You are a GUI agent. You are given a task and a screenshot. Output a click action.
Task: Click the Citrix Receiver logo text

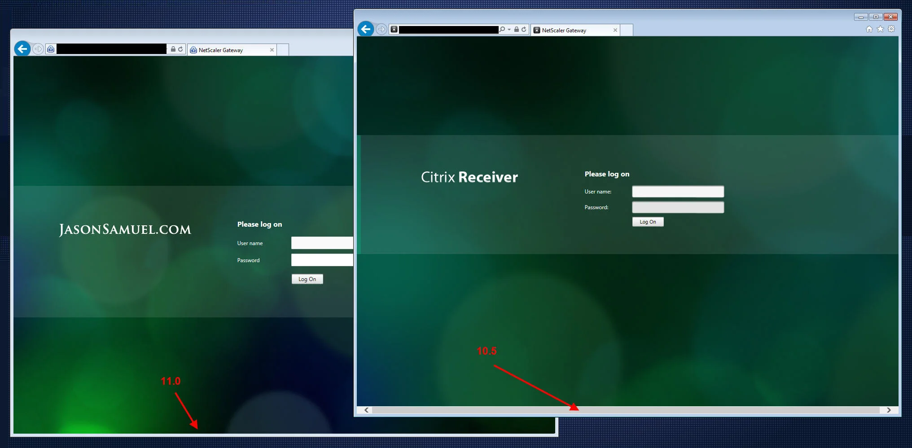pyautogui.click(x=469, y=177)
